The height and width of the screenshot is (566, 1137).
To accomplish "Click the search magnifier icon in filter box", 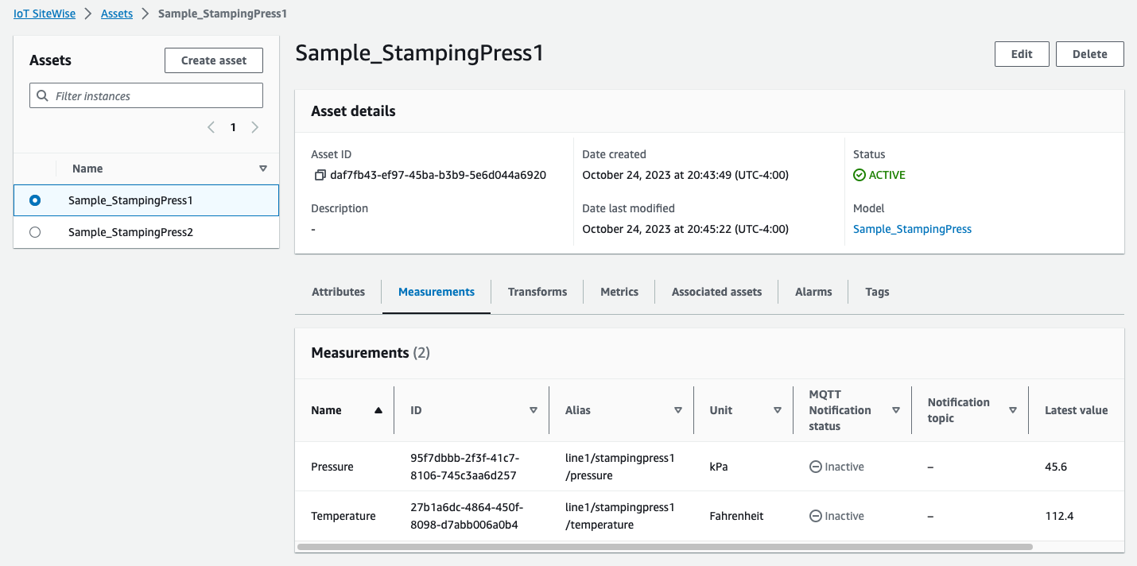I will coord(42,96).
